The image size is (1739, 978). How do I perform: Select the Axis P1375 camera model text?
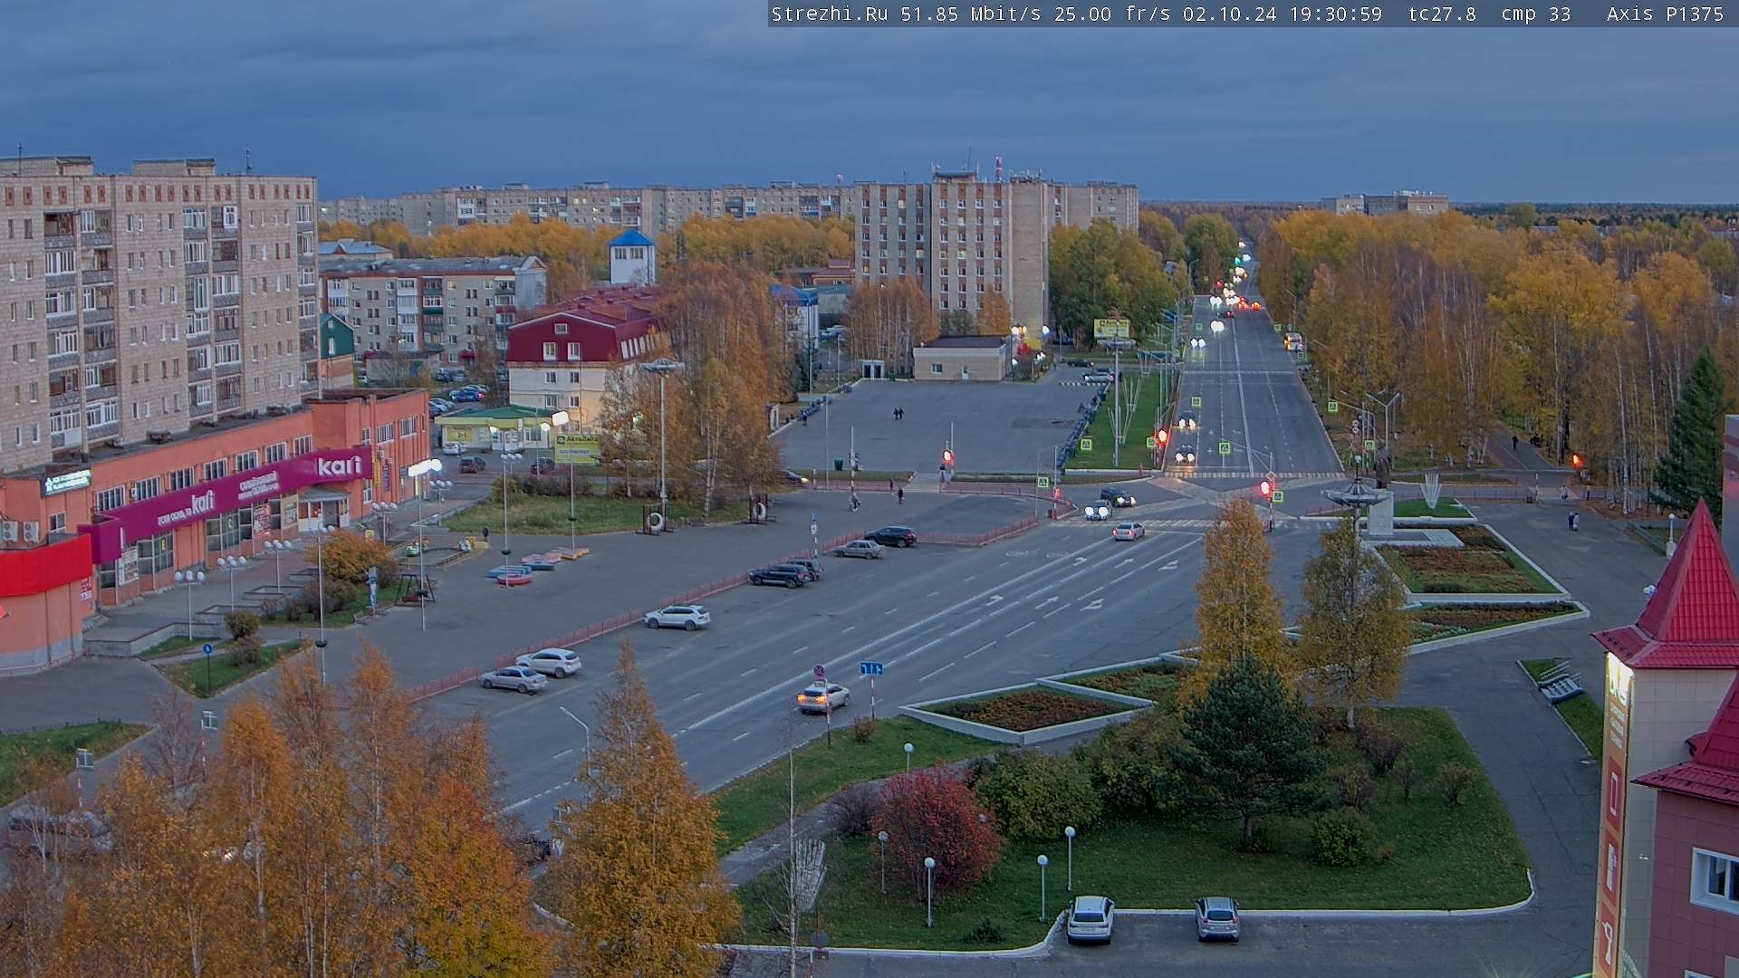(1666, 14)
